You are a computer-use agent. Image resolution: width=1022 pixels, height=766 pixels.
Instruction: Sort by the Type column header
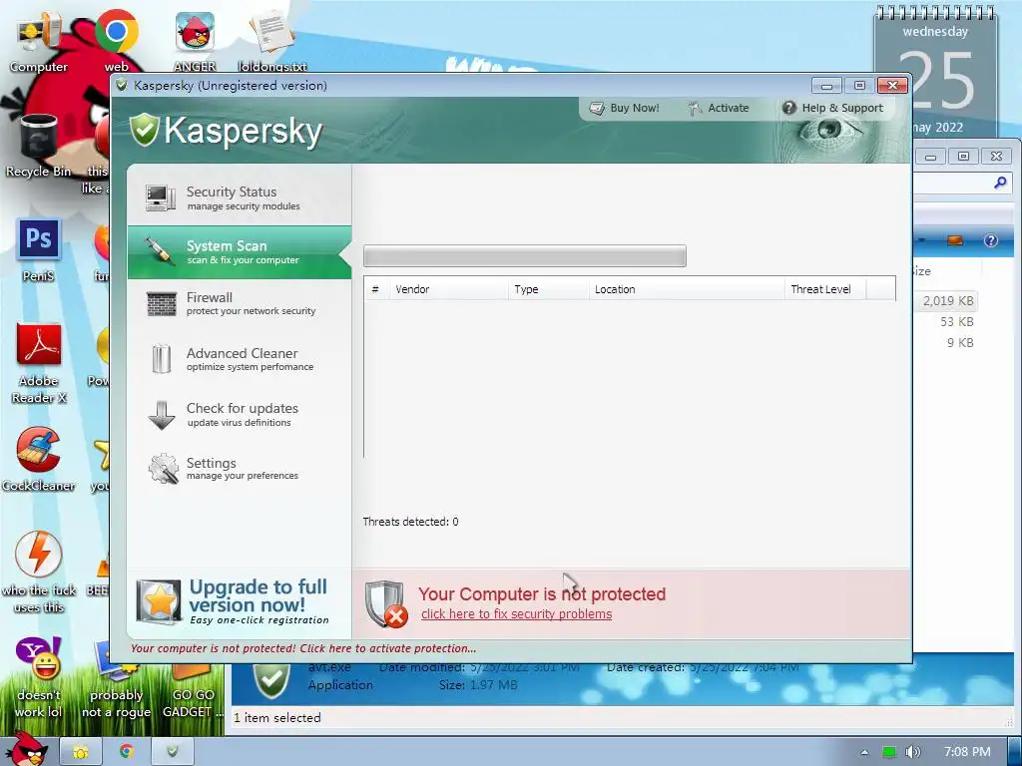click(x=548, y=289)
